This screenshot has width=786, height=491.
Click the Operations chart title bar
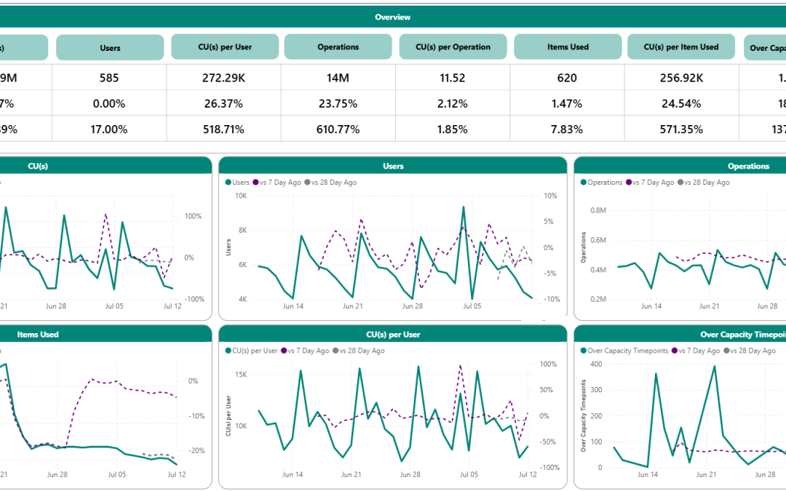pos(680,166)
